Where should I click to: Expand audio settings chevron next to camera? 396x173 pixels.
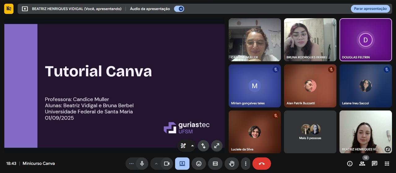point(156,163)
